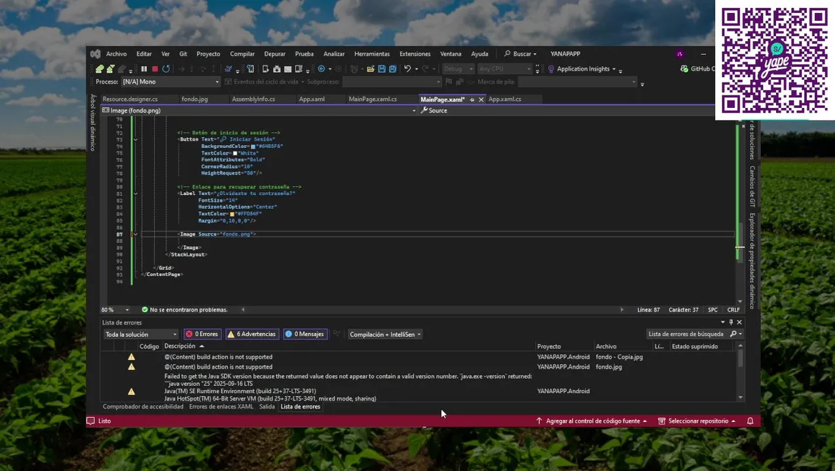Open the Archivo menu
The width and height of the screenshot is (835, 471).
click(x=117, y=54)
